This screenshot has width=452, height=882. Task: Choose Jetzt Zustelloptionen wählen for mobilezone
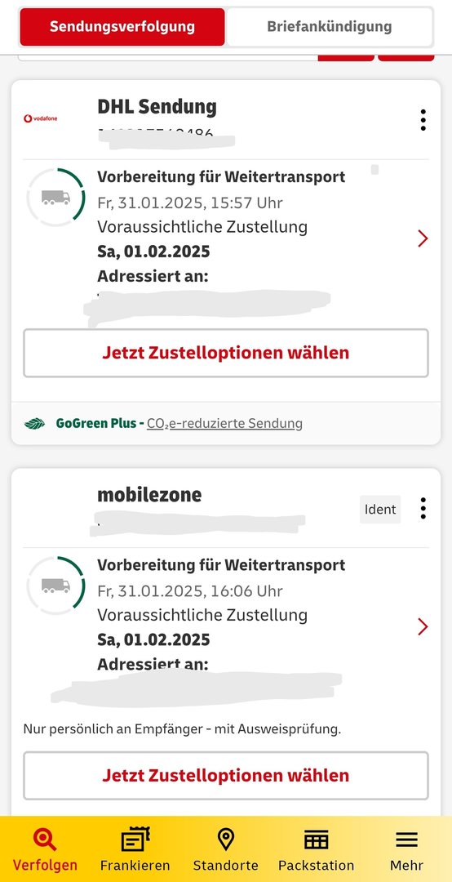pos(226,776)
